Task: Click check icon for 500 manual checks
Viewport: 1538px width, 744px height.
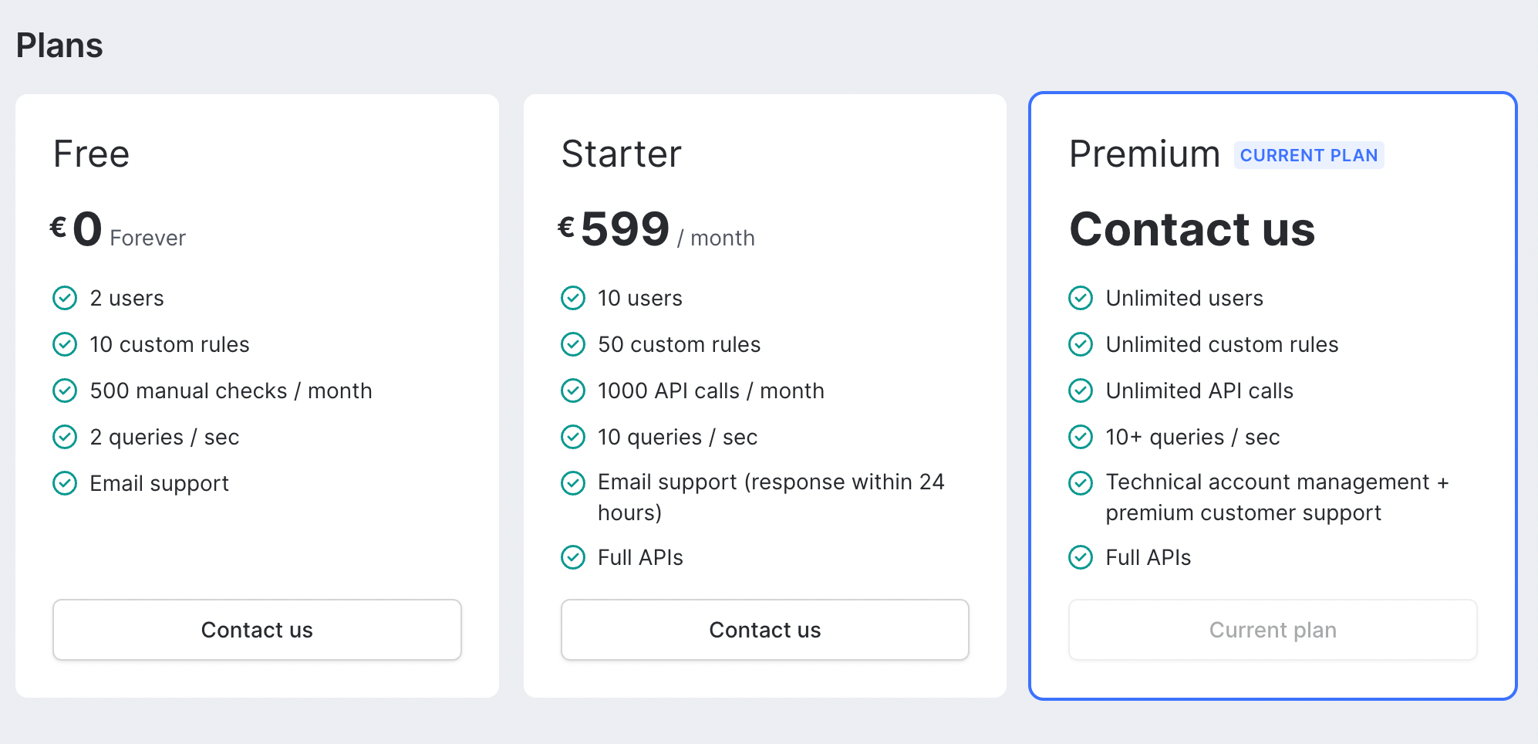Action: [x=65, y=391]
